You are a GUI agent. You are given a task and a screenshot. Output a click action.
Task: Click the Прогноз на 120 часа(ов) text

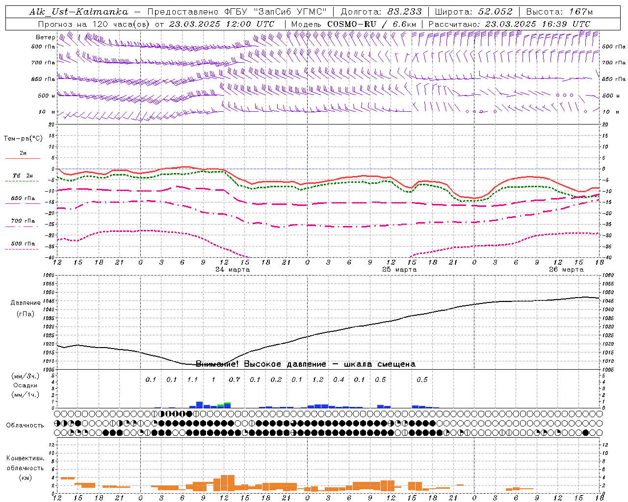94,24
